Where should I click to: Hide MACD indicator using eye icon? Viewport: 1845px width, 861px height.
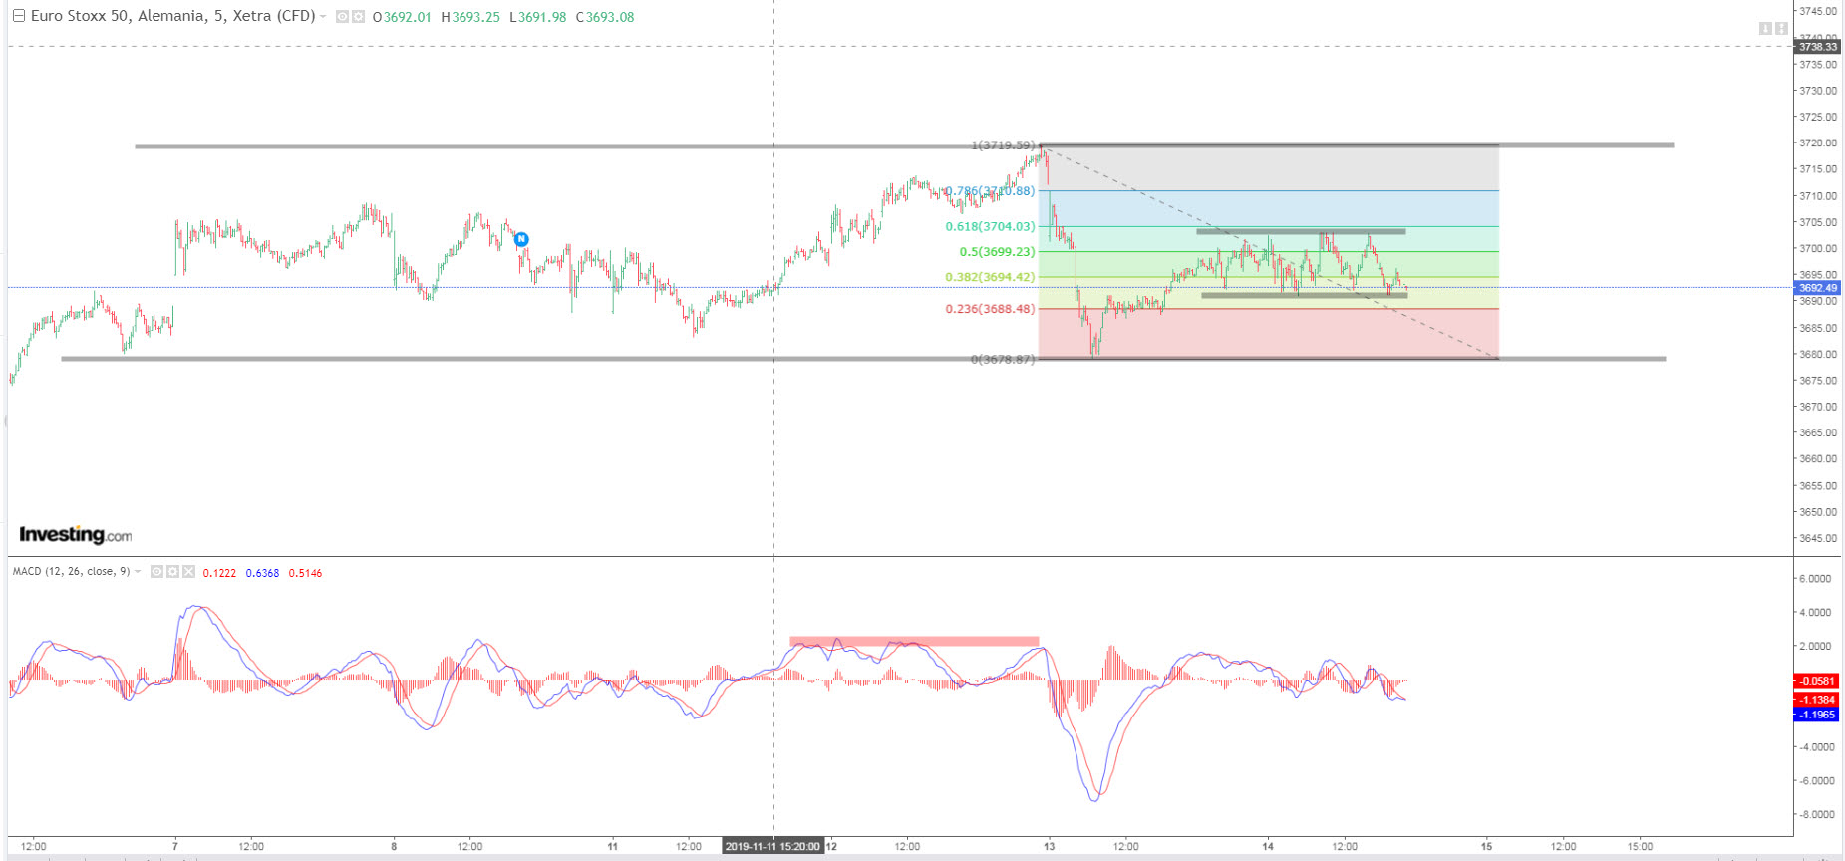pyautogui.click(x=156, y=572)
